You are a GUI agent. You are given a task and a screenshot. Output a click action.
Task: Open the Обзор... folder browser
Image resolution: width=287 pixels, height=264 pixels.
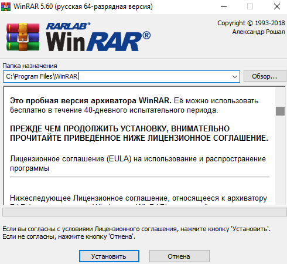[x=265, y=76]
